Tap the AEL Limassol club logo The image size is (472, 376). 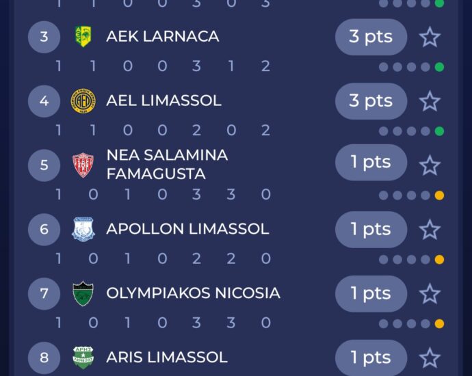(x=83, y=100)
